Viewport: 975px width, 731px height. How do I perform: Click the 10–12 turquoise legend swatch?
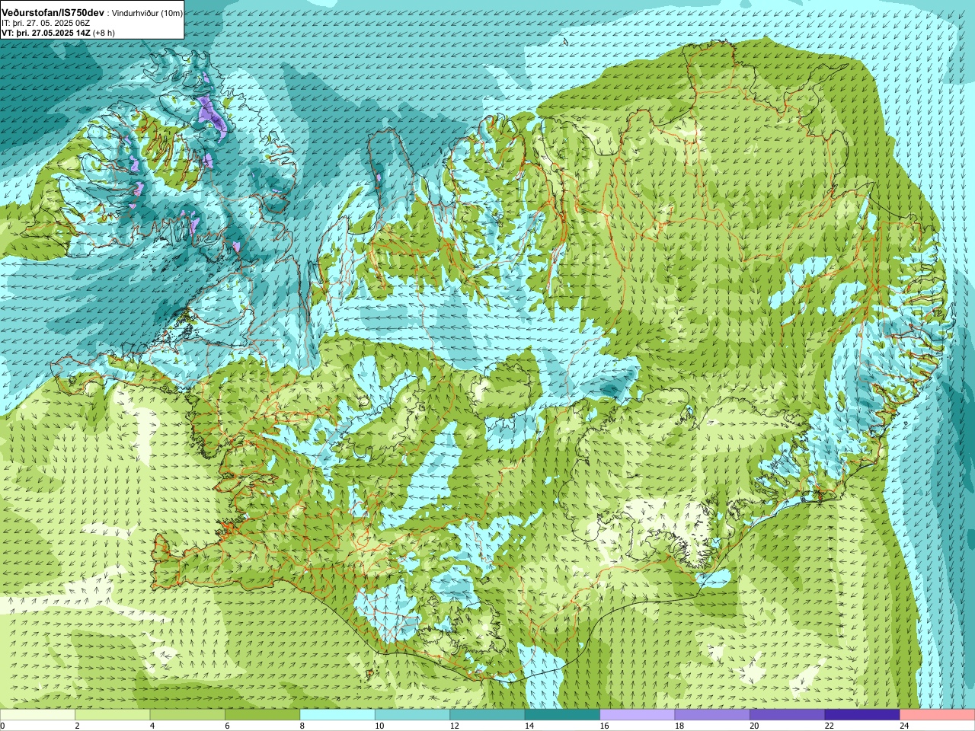pos(412,715)
